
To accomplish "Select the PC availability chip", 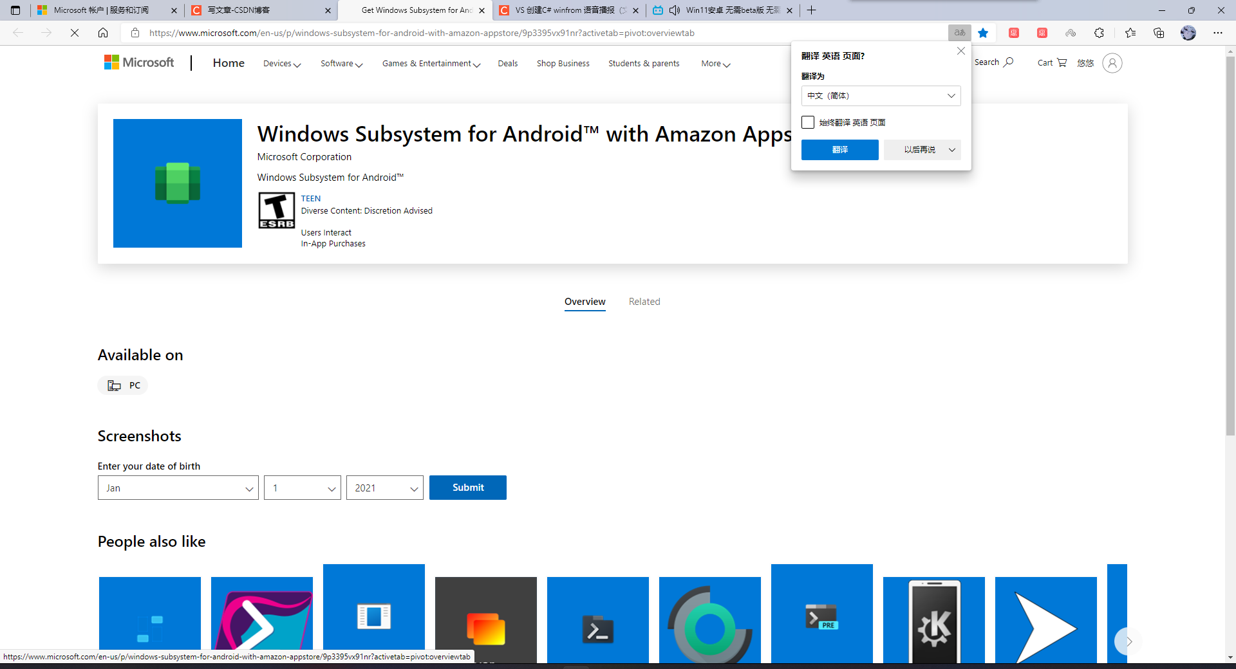I will (123, 385).
